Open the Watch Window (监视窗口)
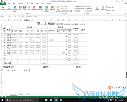Screen dimensions: 127x102 97,8
